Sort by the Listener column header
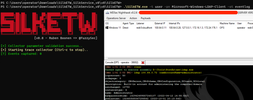This screenshot has width=253, height=100. tap(140, 23)
